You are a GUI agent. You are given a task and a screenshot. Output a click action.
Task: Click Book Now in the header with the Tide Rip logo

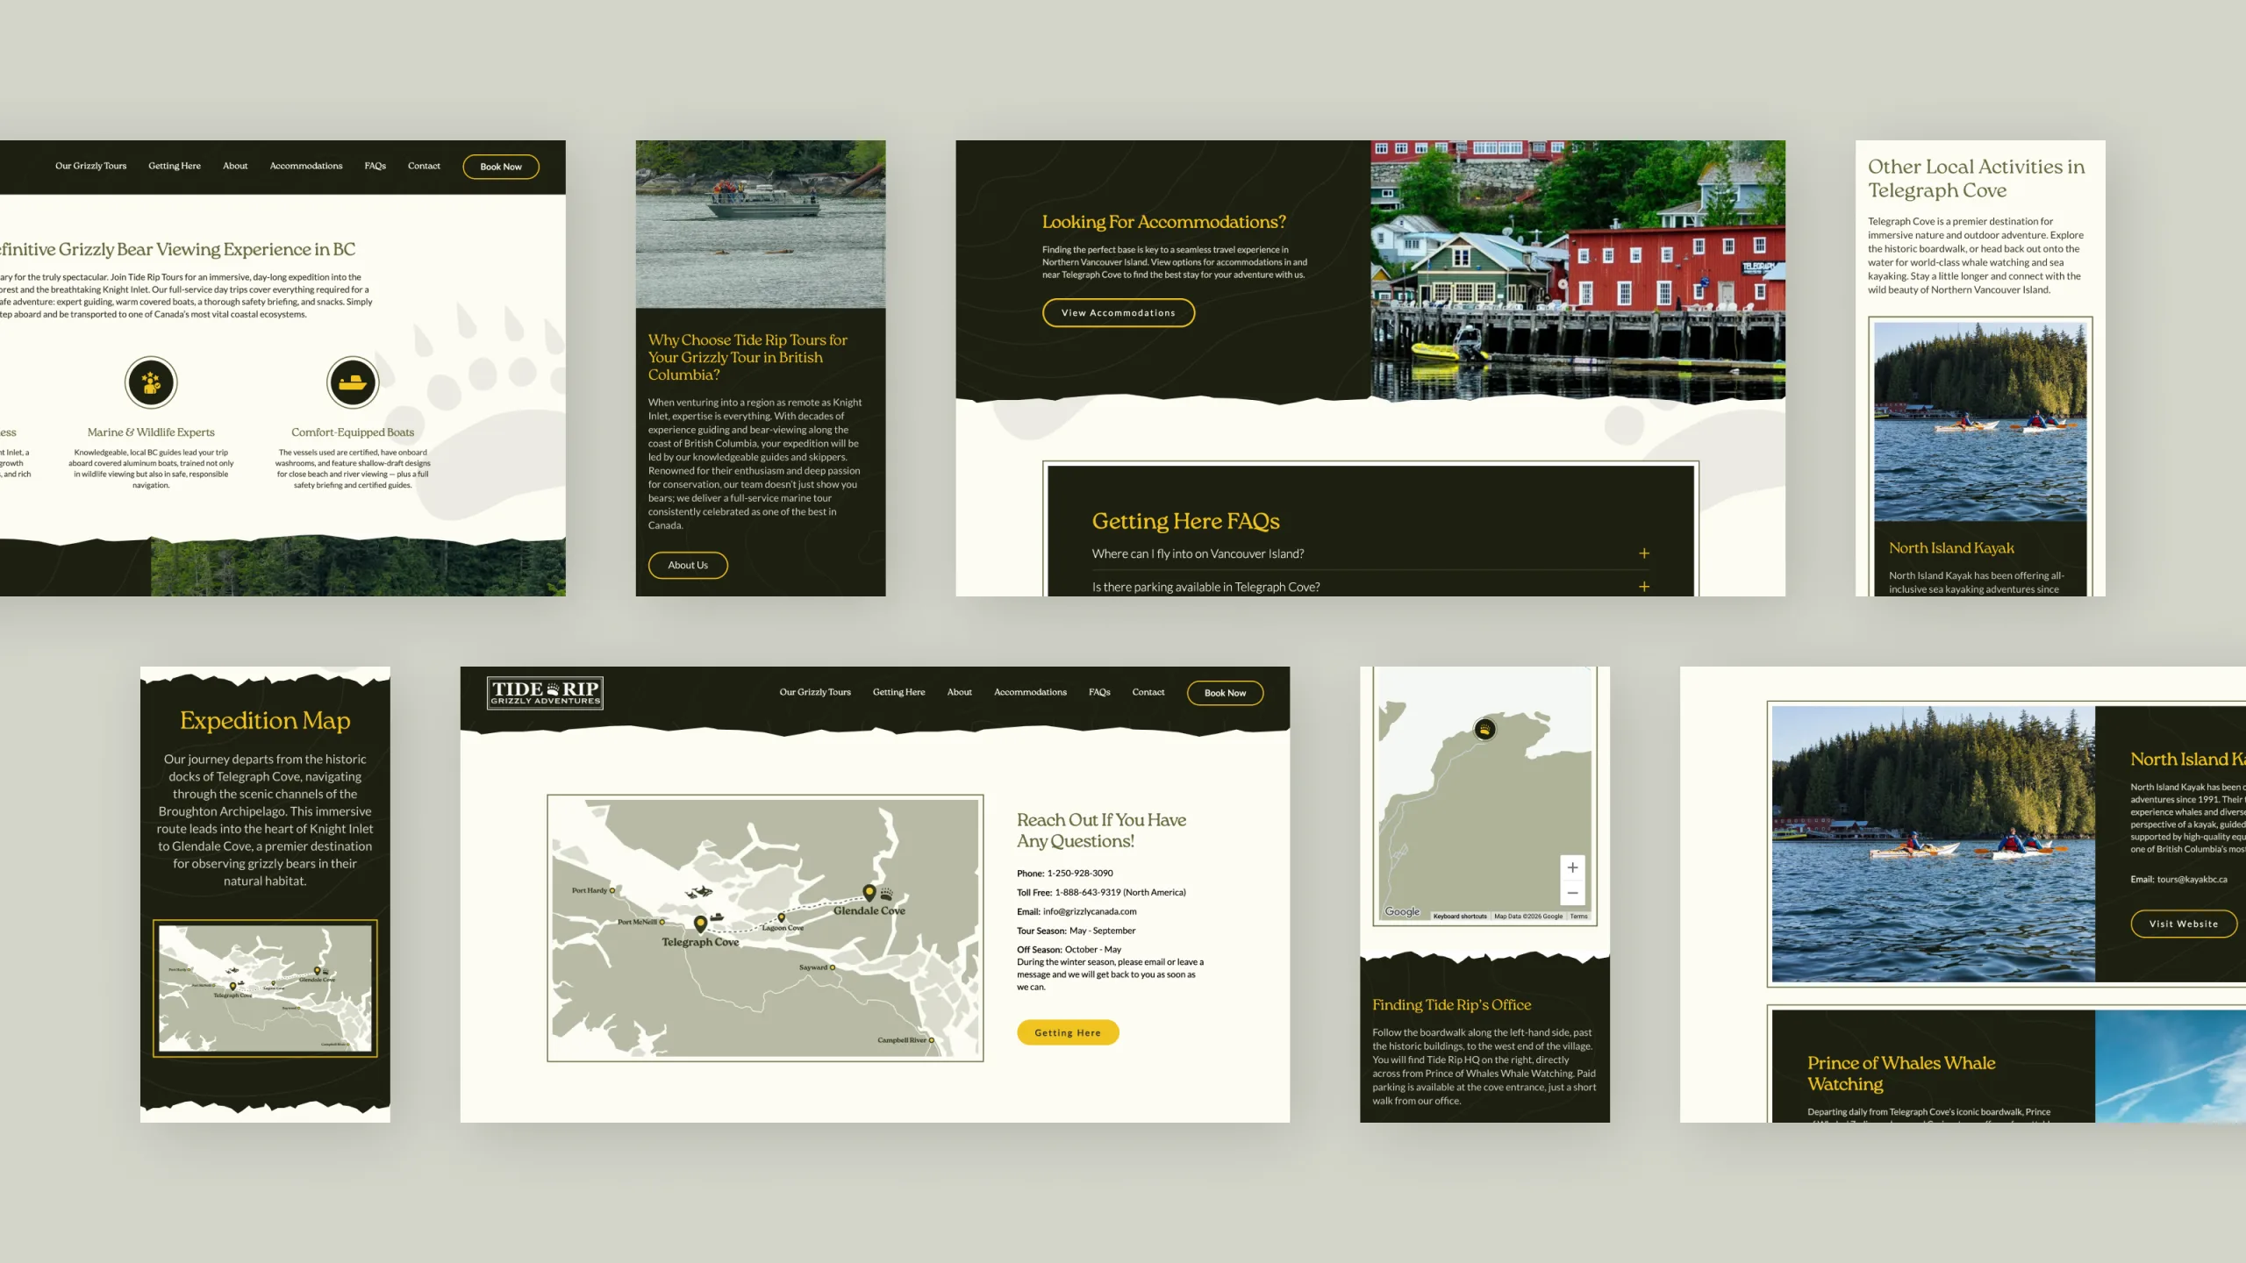(x=1225, y=693)
